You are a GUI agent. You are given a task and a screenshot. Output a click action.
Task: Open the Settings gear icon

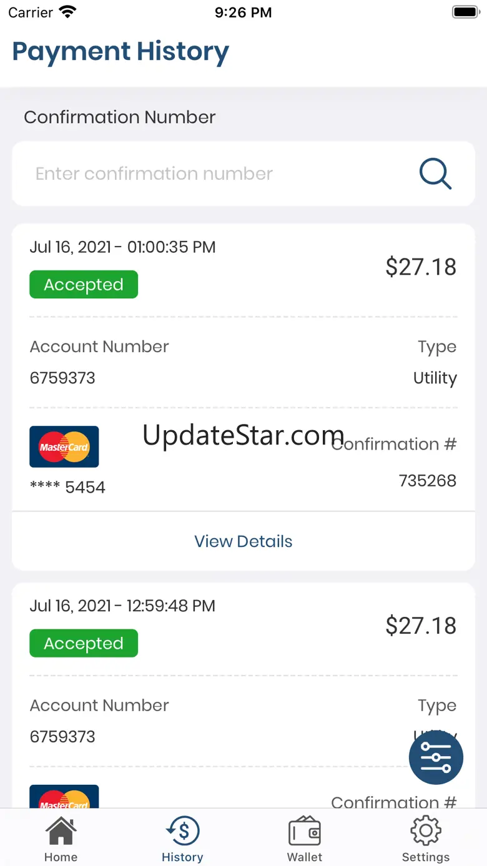click(x=426, y=831)
